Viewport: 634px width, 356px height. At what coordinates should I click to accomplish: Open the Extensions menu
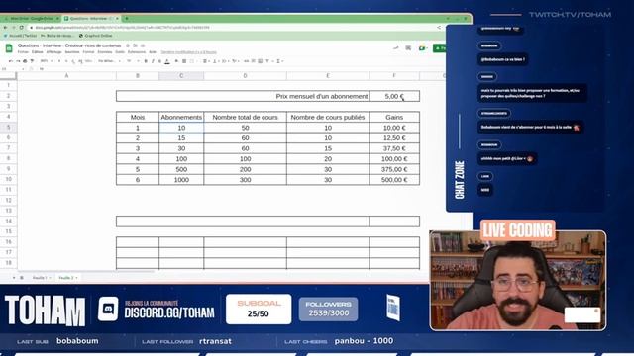[137, 52]
